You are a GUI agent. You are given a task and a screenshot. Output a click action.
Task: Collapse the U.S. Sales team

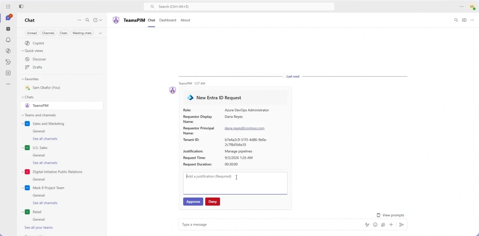point(23,148)
